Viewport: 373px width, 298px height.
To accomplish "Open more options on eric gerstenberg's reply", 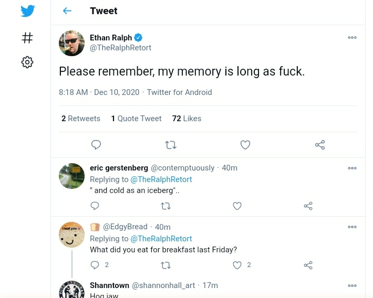I will (x=352, y=168).
